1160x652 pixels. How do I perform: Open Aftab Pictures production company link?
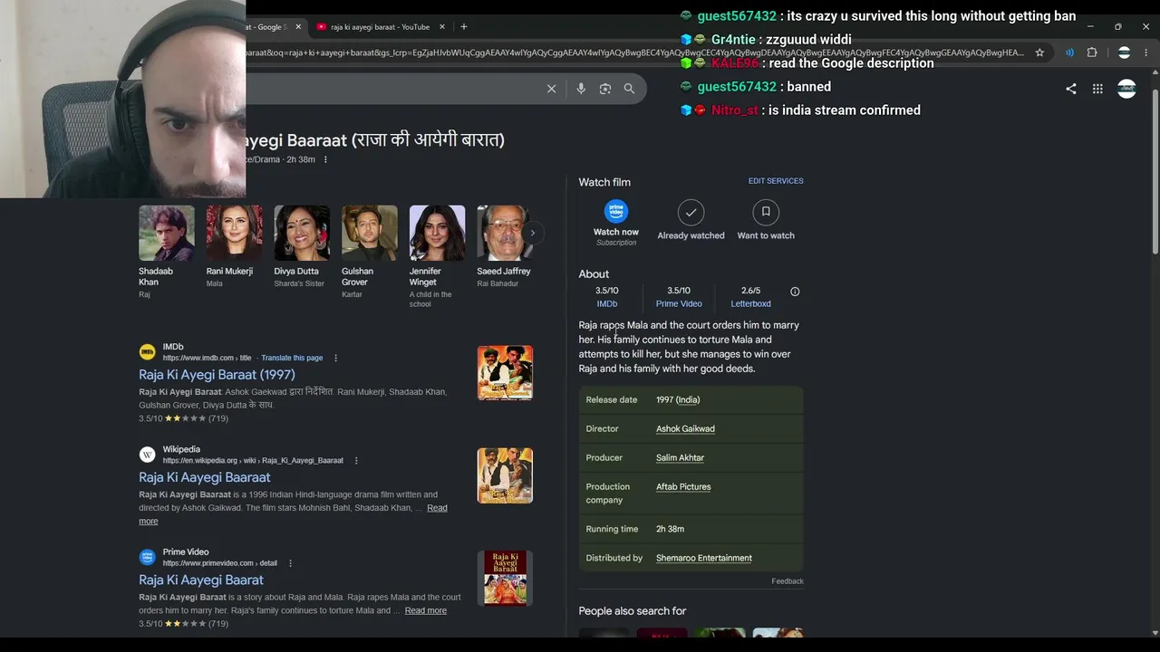coord(683,486)
